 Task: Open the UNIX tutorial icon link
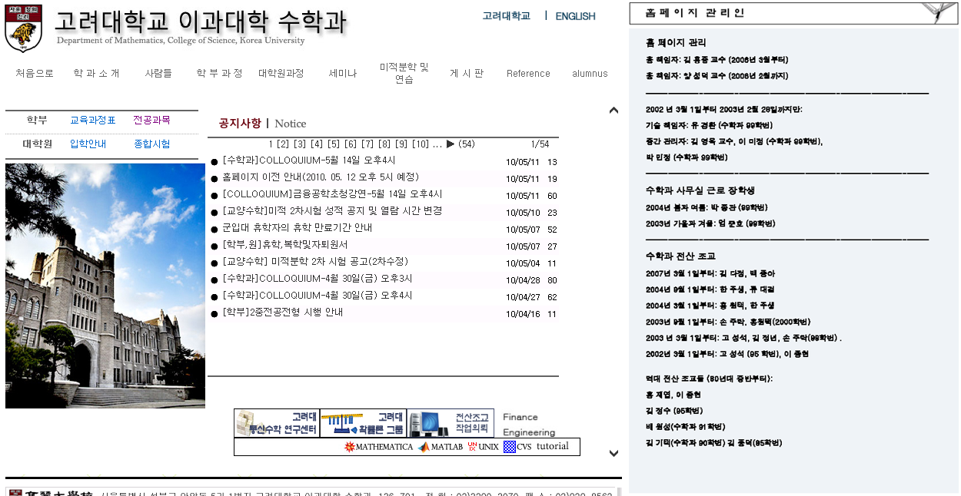pyautogui.click(x=472, y=447)
